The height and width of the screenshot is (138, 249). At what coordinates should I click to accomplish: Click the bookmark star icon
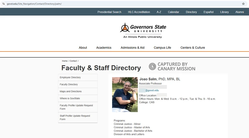243,4
